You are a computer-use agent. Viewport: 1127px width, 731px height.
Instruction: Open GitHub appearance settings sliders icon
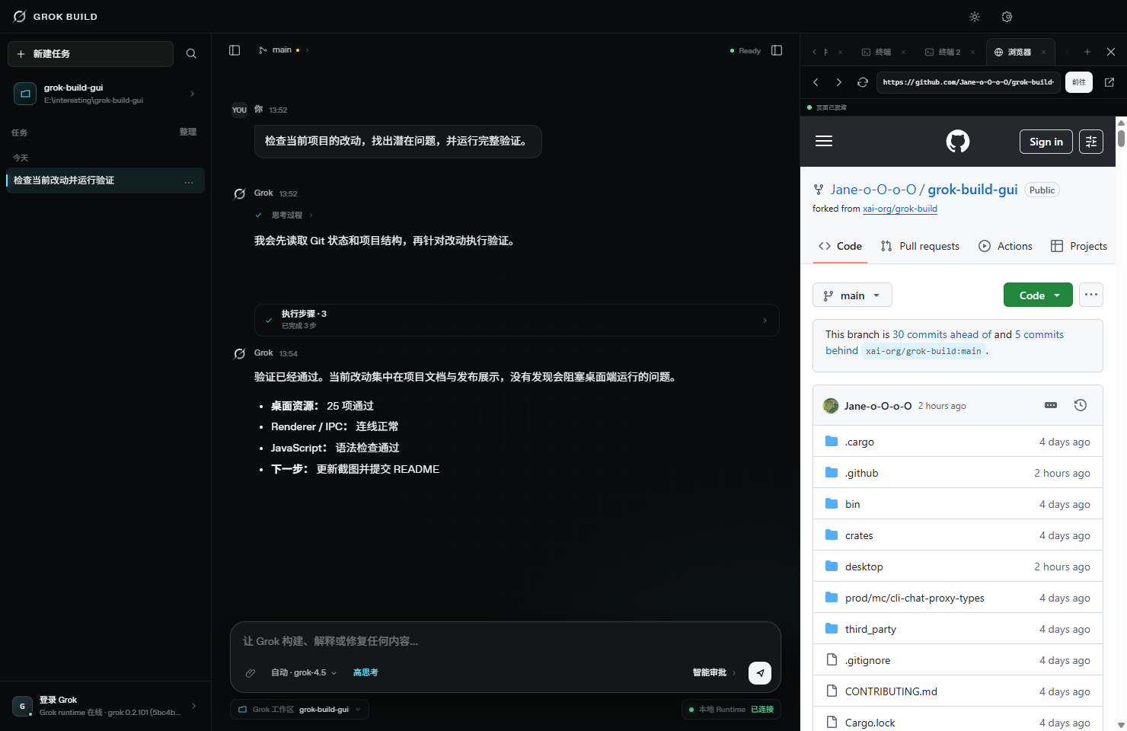[1091, 142]
